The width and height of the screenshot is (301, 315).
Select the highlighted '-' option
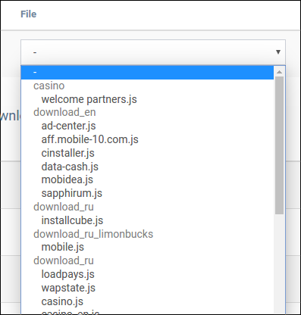(x=147, y=73)
